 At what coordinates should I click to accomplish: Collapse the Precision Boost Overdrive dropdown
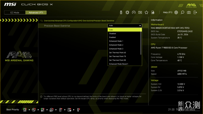(x=125, y=26)
